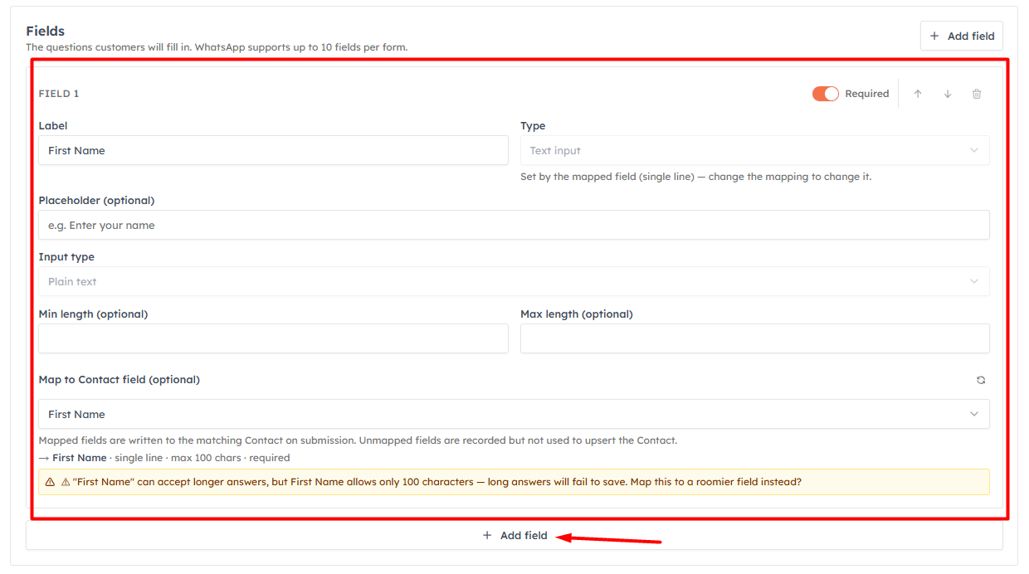Screen dimensions: 1029x574
Task: Click the top-right Add field button
Action: click(x=962, y=36)
